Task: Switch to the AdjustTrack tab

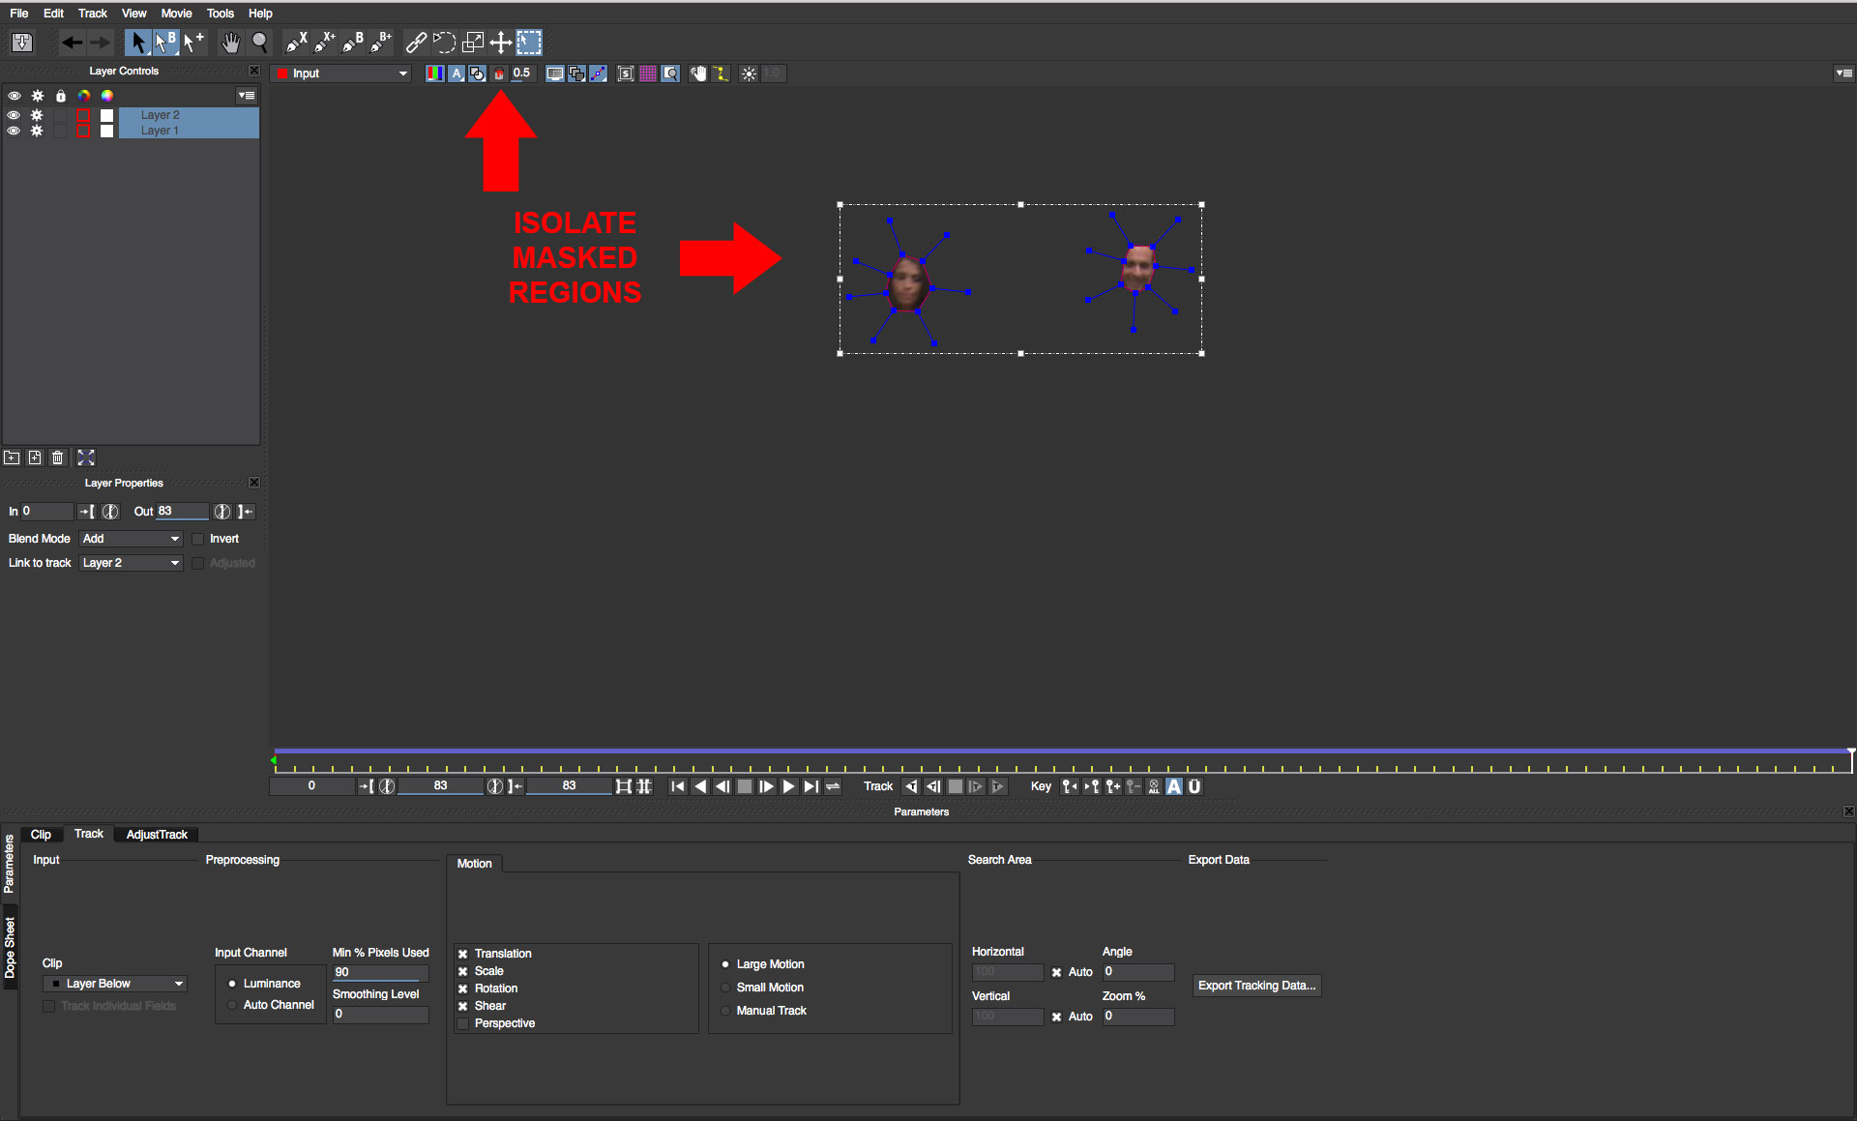Action: (x=157, y=834)
